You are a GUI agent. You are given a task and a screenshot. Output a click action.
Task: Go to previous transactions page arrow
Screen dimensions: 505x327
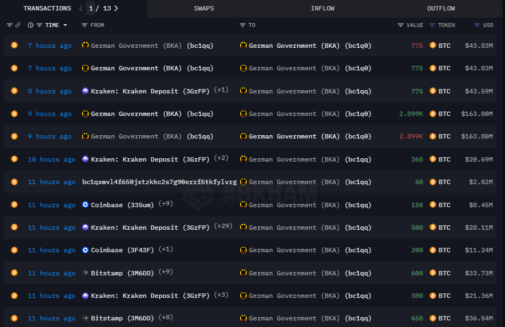point(81,8)
